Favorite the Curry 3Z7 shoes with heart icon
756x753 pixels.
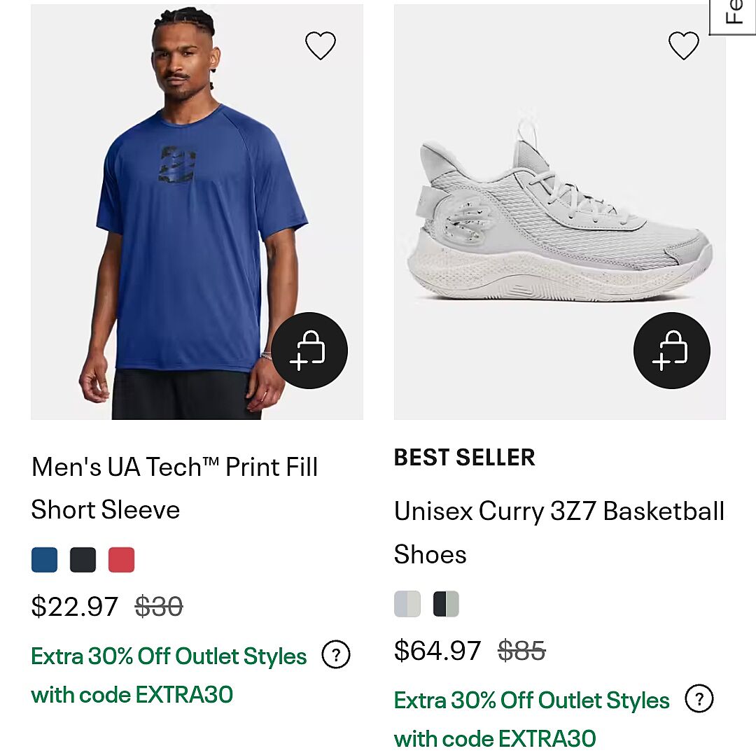point(683,46)
